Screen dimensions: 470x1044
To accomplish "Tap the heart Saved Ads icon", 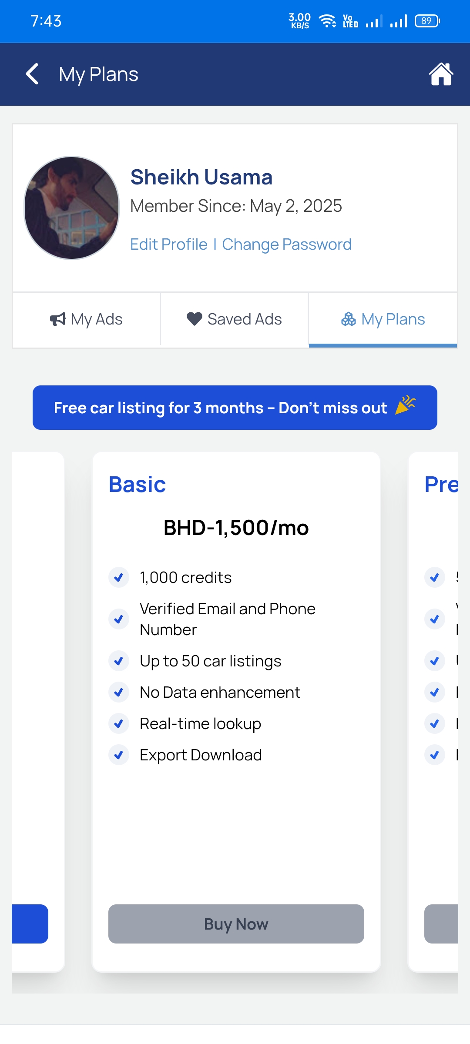I will 194,319.
